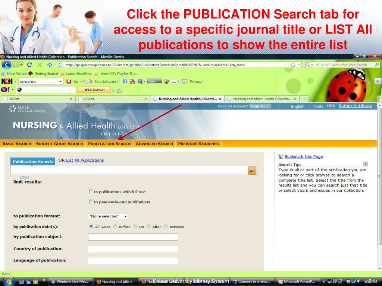
Task: Check 'to peer-reviewed publications'
Action: pyautogui.click(x=91, y=201)
